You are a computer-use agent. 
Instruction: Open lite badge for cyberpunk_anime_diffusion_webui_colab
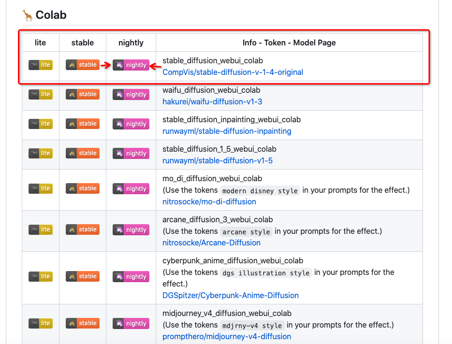click(x=41, y=276)
